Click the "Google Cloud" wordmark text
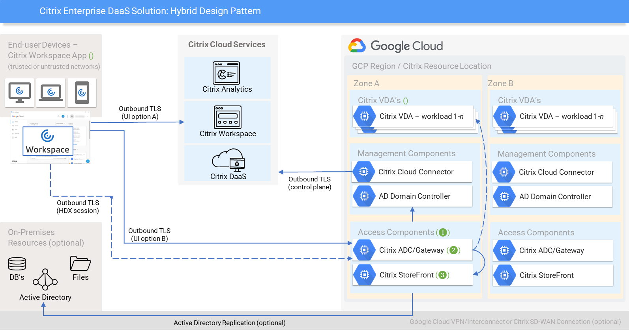The image size is (629, 331). coord(406,46)
